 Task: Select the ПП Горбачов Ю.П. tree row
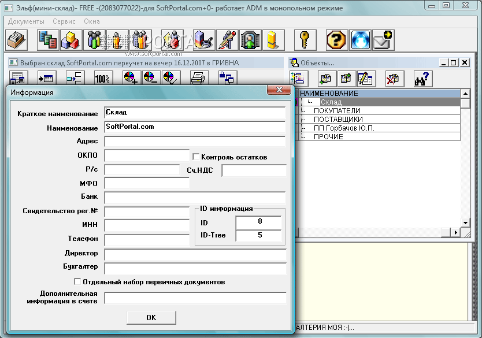pyautogui.click(x=379, y=128)
